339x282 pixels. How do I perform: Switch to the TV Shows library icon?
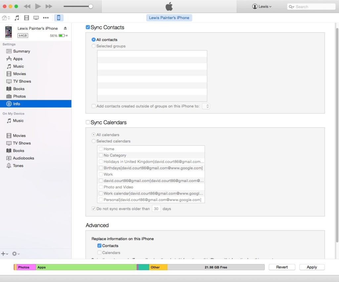[x=36, y=18]
